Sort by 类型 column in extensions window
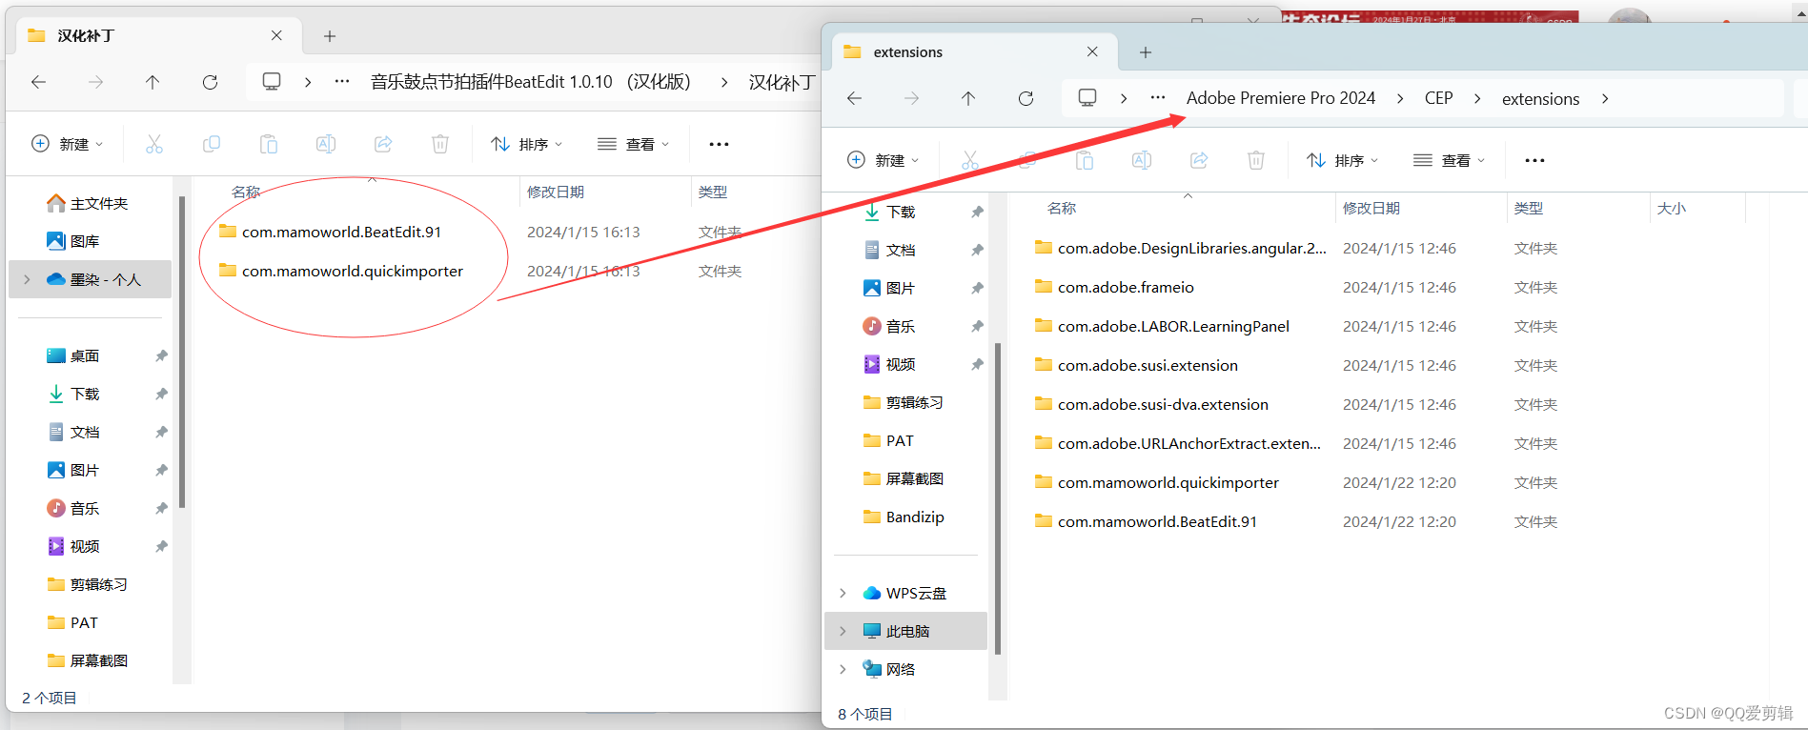 pos(1528,208)
